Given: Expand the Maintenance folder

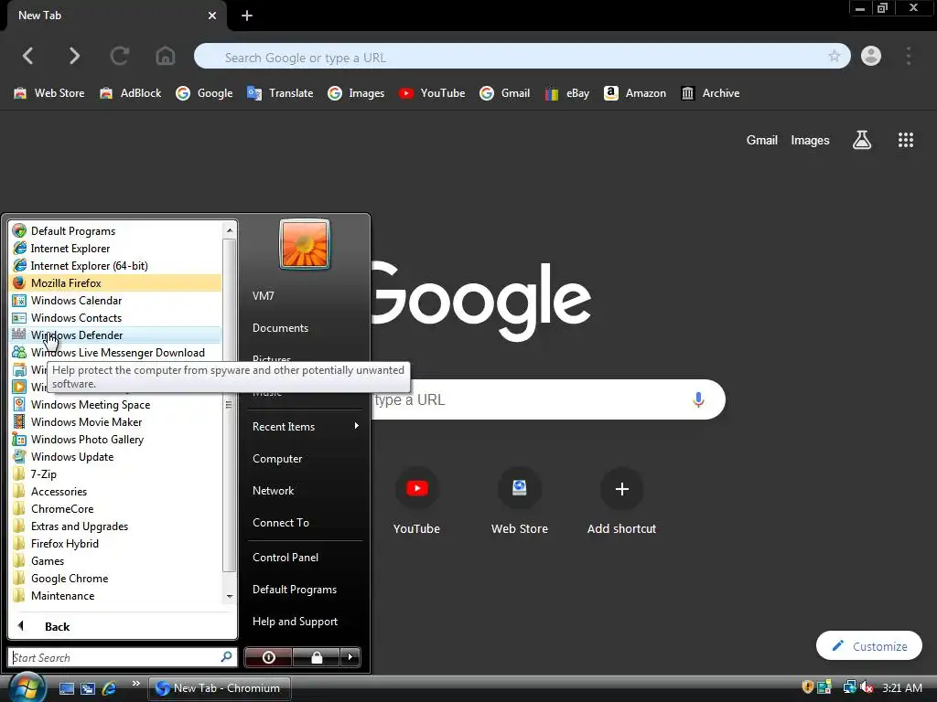Looking at the screenshot, I should [116, 595].
